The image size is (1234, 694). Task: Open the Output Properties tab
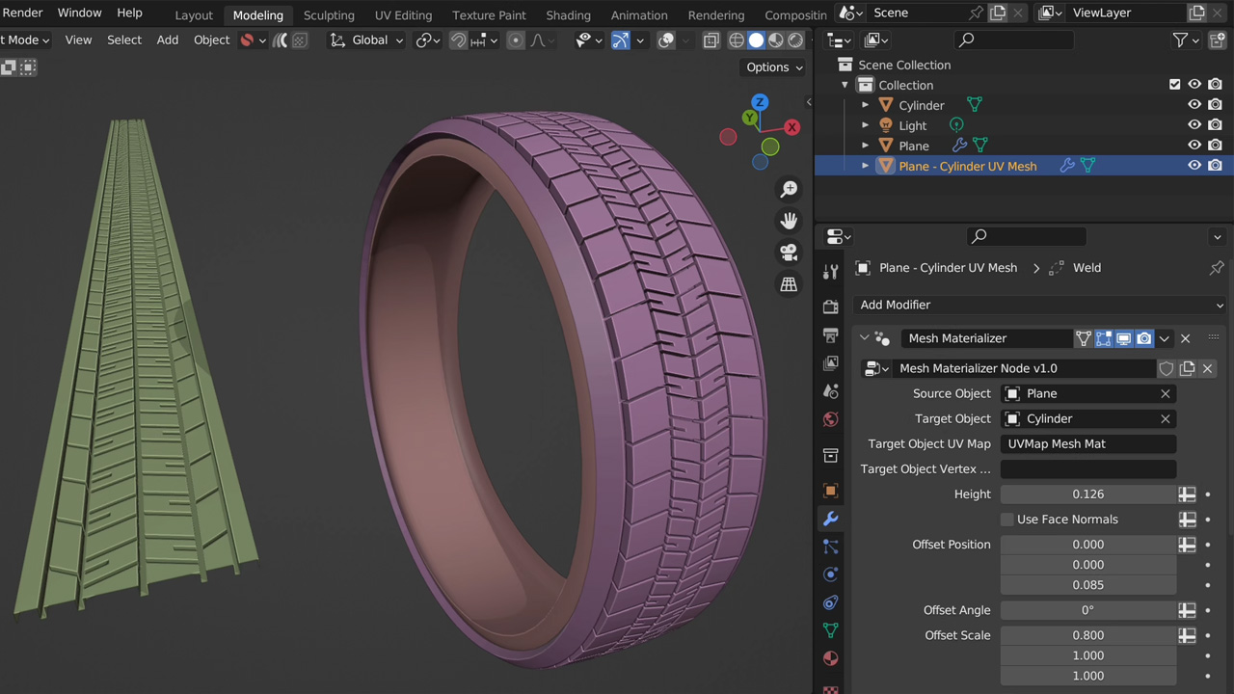[x=830, y=333]
